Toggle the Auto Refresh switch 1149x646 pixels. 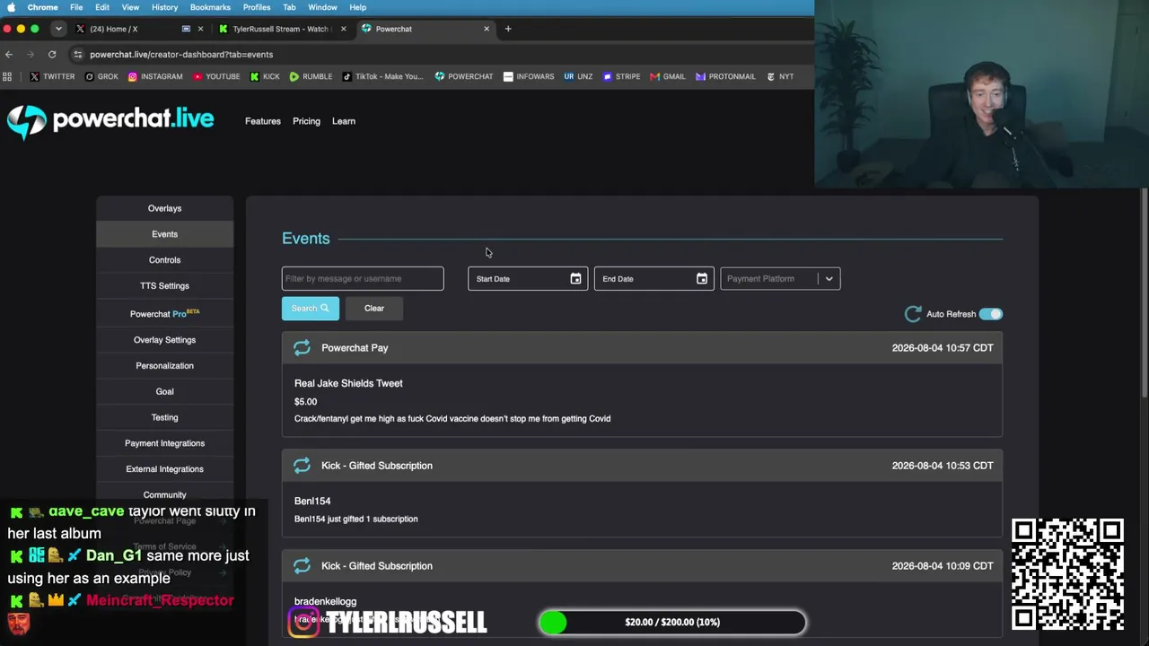[x=990, y=314]
